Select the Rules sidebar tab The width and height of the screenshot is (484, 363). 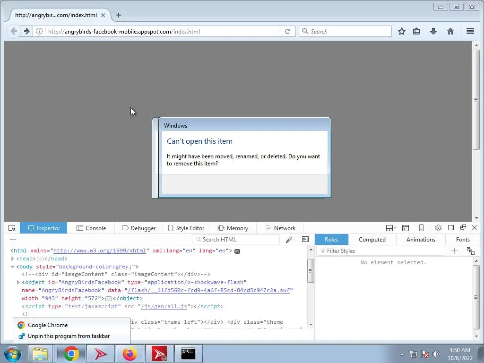coord(331,240)
